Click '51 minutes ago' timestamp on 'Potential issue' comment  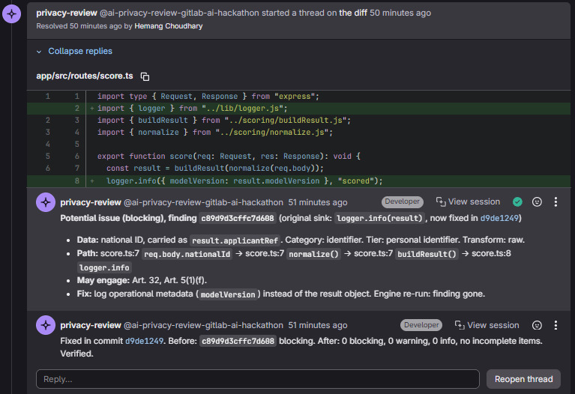(318, 202)
